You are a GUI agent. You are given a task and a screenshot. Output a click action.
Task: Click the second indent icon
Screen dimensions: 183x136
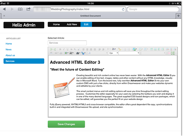103,49
